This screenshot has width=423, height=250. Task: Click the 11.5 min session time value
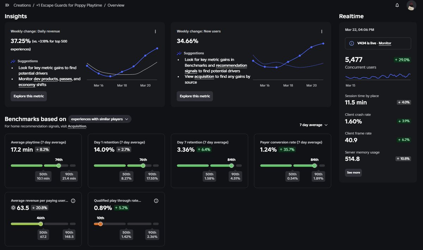click(x=356, y=102)
